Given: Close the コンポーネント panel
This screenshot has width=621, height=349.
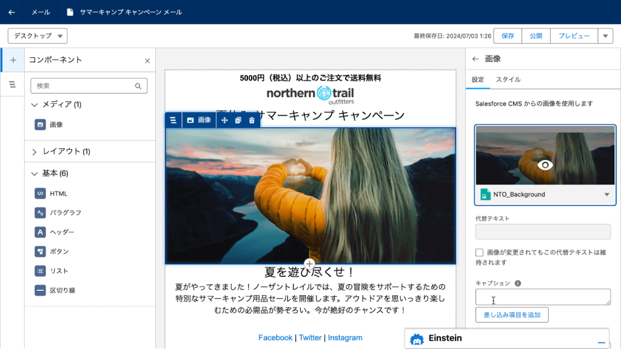Looking at the screenshot, I should pyautogui.click(x=147, y=61).
